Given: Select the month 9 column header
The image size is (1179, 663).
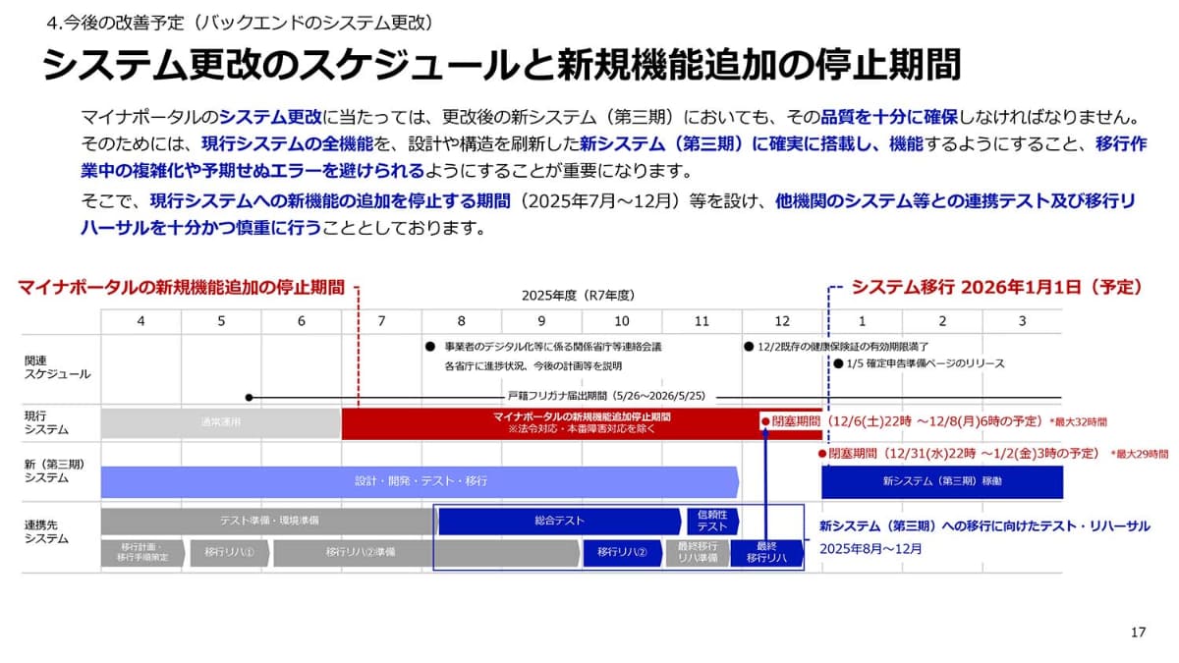Looking at the screenshot, I should [x=541, y=322].
